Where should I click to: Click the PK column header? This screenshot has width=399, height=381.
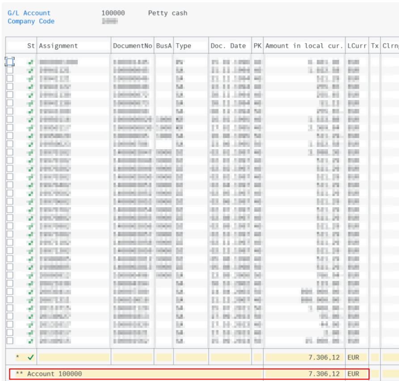257,46
